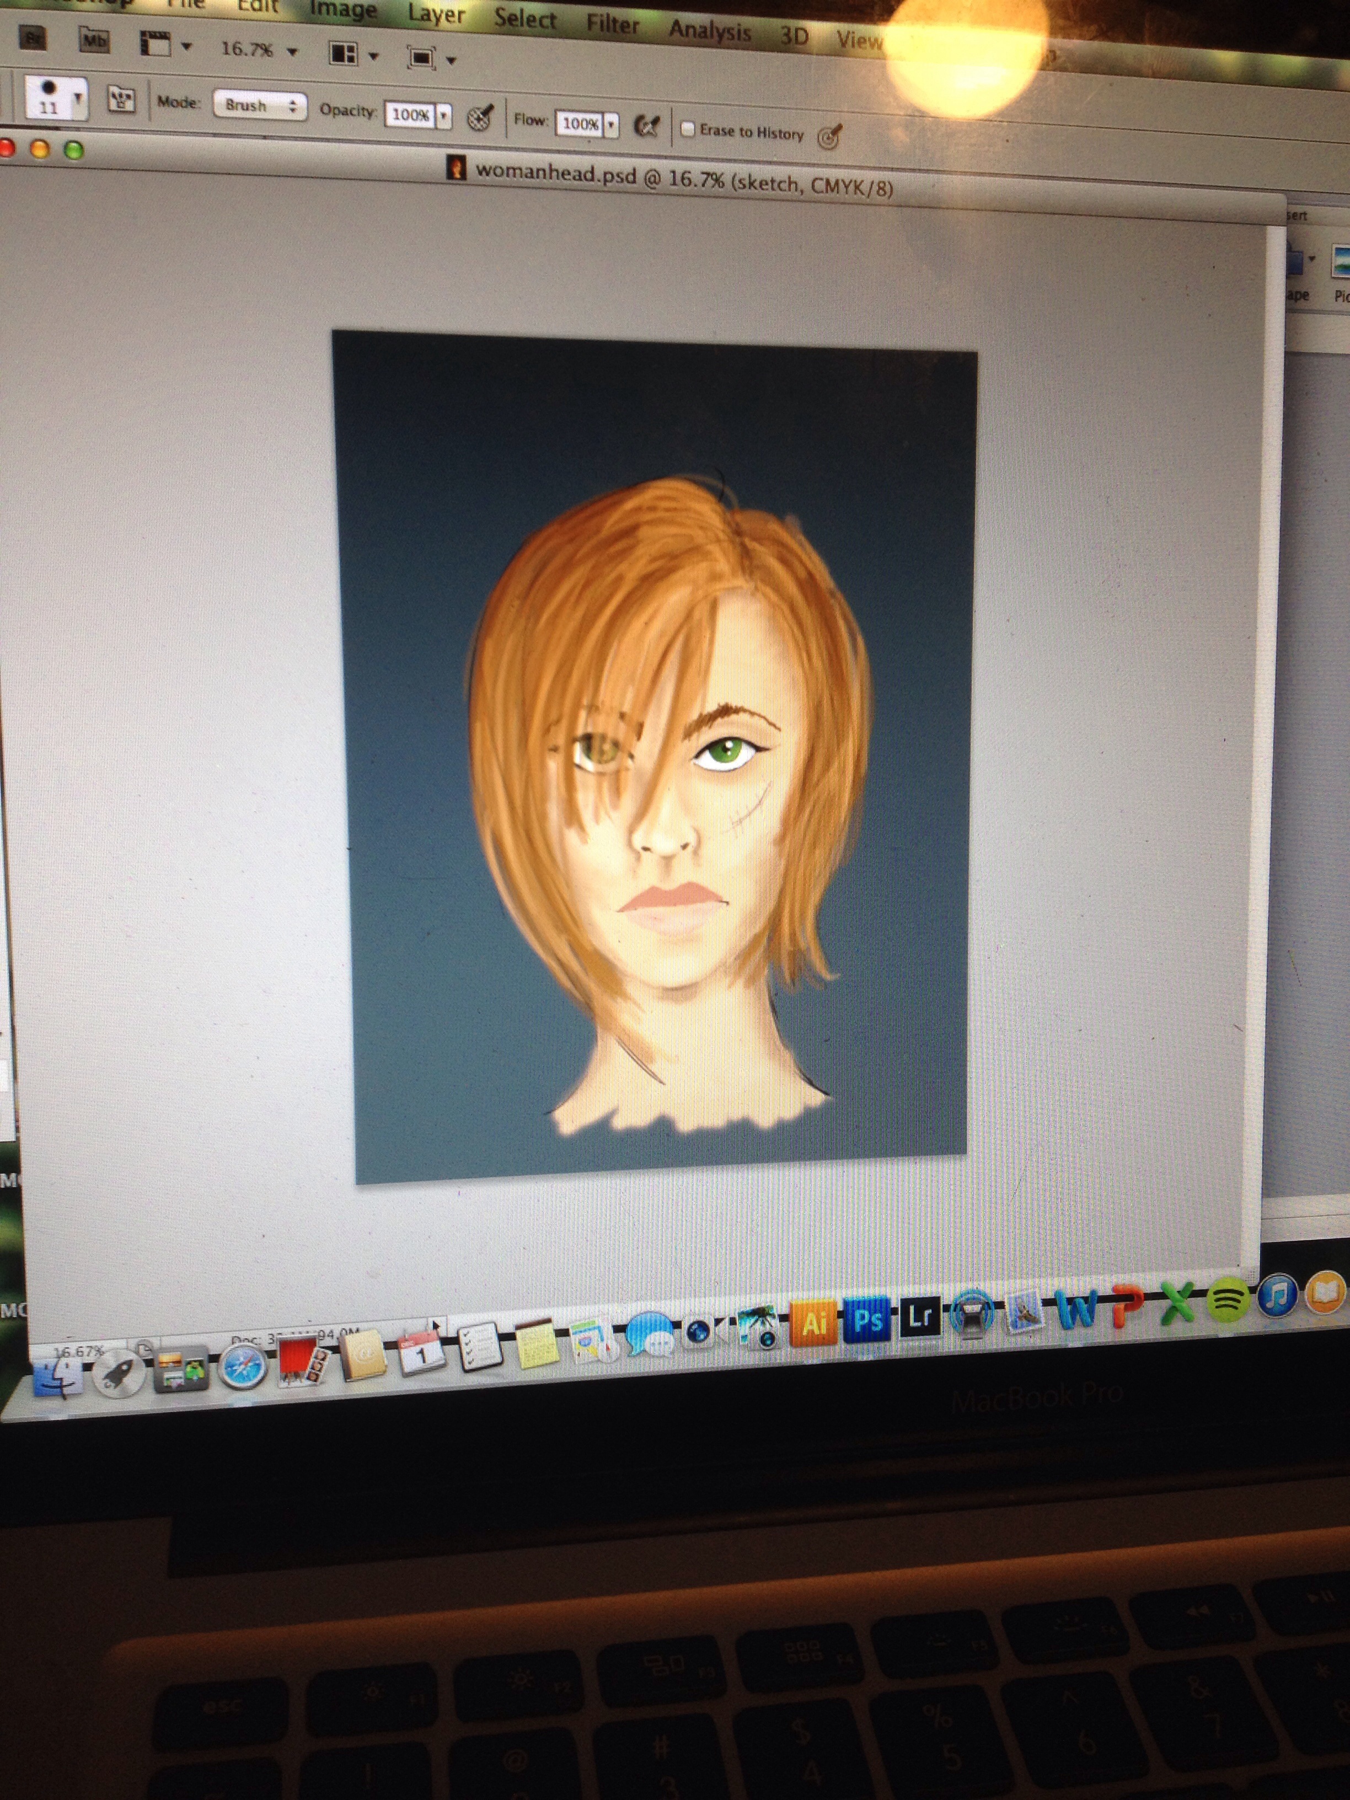
Task: Open the Arrange Documents icon
Action: (344, 55)
